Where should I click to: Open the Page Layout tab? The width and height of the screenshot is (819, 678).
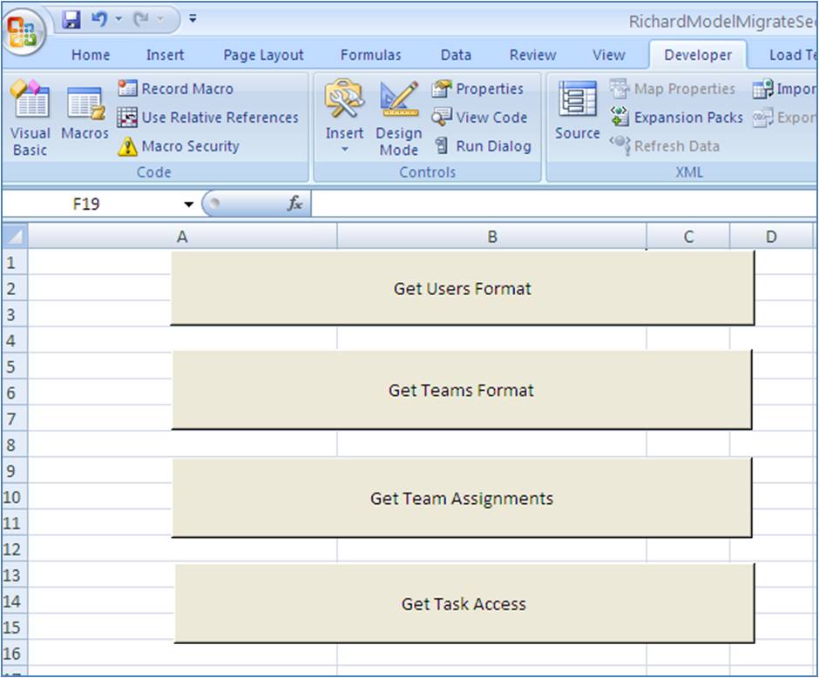click(x=263, y=55)
